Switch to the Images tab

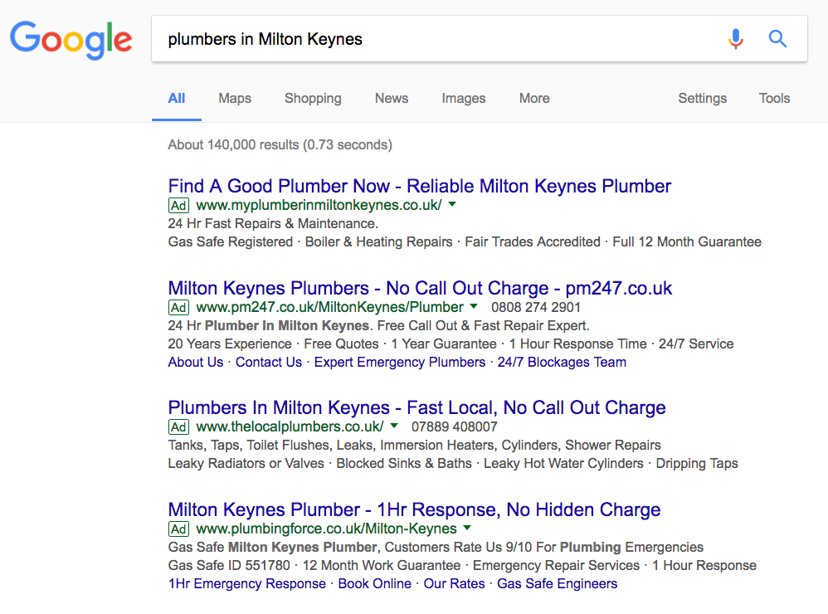(x=463, y=98)
